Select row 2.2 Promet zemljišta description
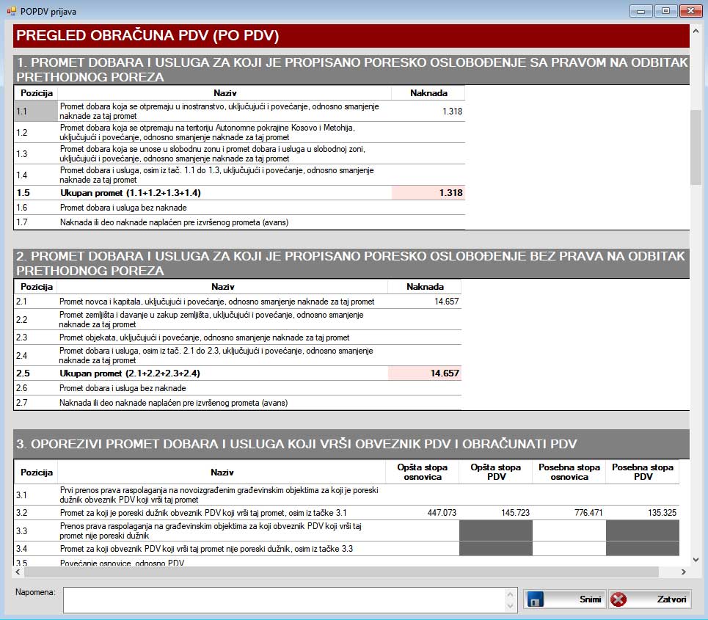Screen dimensions: 708x620 point(211,319)
